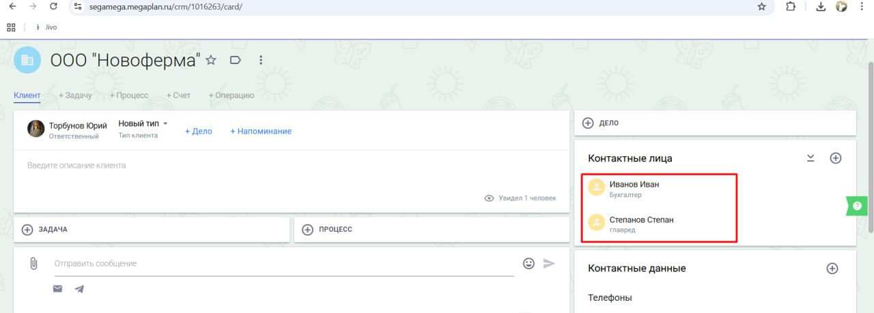This screenshot has height=313, width=874.
Task: Click the + Напоминание link
Action: (x=261, y=131)
